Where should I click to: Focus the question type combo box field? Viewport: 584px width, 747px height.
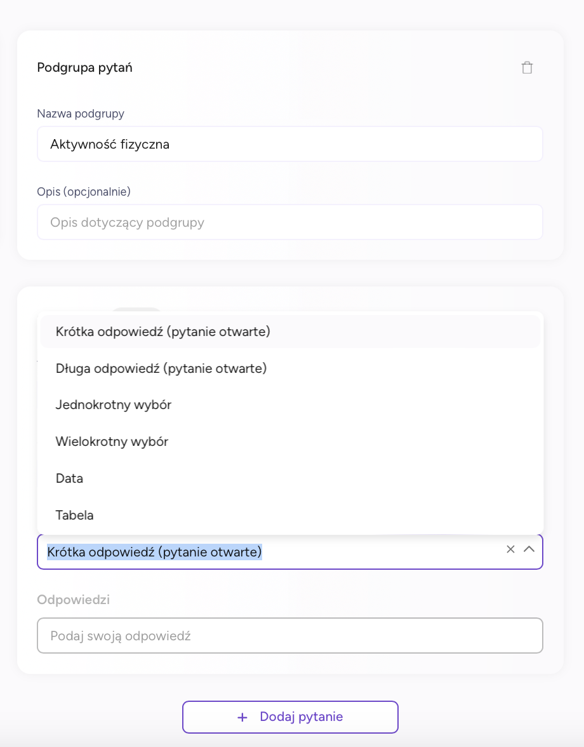click(290, 551)
